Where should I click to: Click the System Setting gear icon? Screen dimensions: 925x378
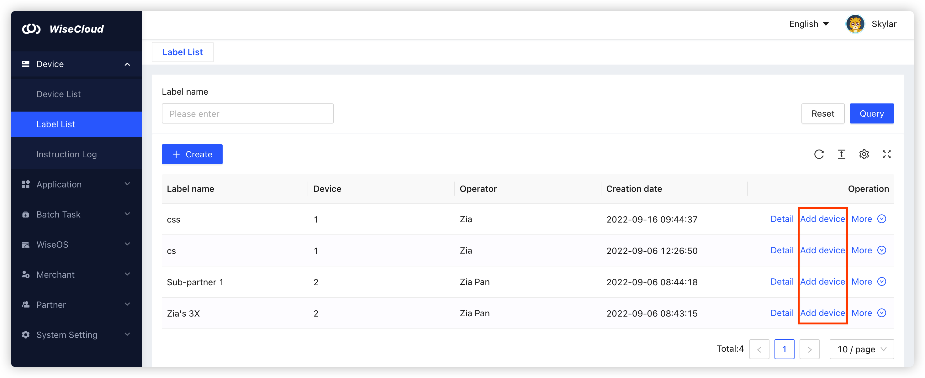click(x=25, y=334)
